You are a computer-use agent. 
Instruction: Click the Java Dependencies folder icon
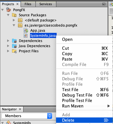point(14,46)
